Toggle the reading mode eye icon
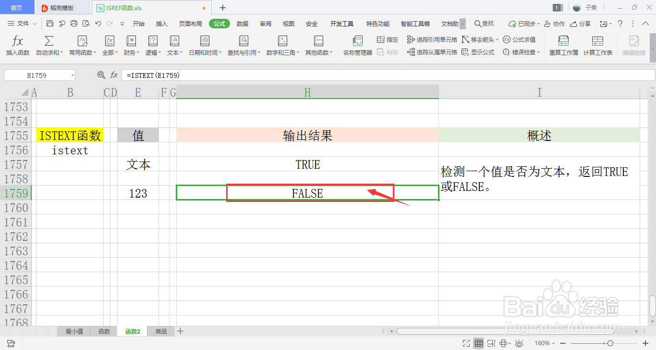Screen dimensions: 656x350 [519, 343]
